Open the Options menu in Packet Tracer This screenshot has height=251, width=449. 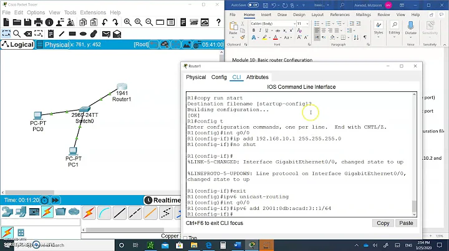(x=36, y=12)
